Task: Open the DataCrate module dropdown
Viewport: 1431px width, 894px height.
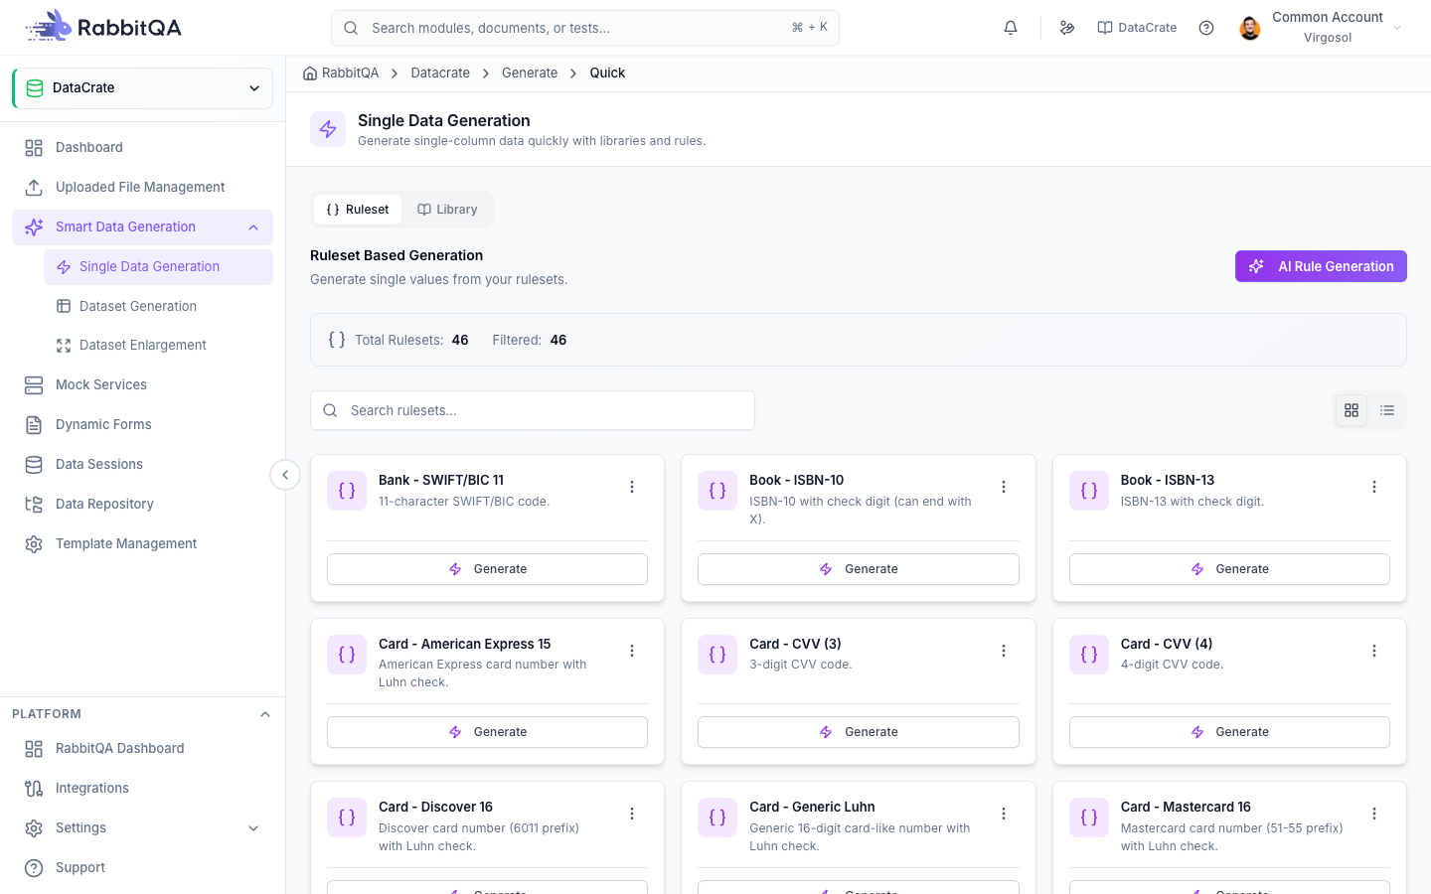Action: [x=143, y=88]
